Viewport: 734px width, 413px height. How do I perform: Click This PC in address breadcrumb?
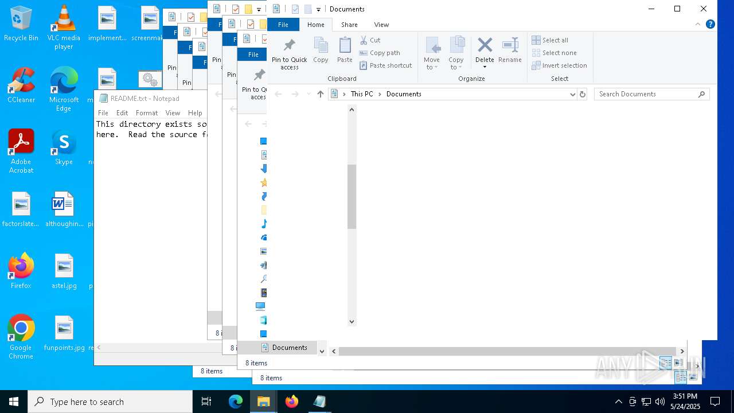(x=362, y=94)
